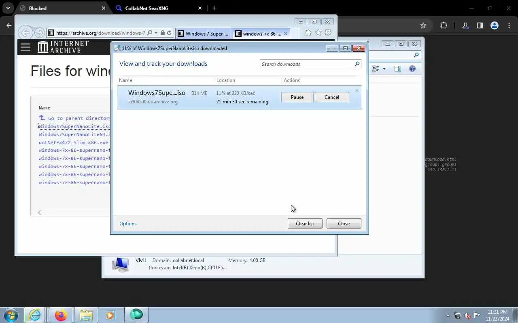Close the CollabNet SearXNG browser tab
The image size is (518, 323).
200,8
